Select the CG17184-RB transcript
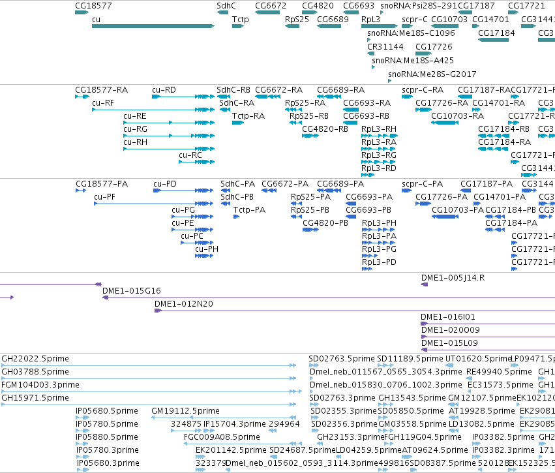The image size is (555, 473). pos(493,136)
